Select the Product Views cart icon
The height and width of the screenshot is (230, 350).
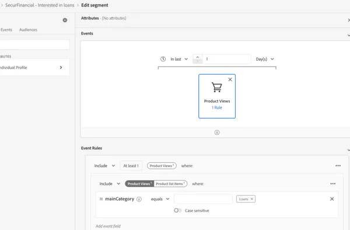pos(217,88)
